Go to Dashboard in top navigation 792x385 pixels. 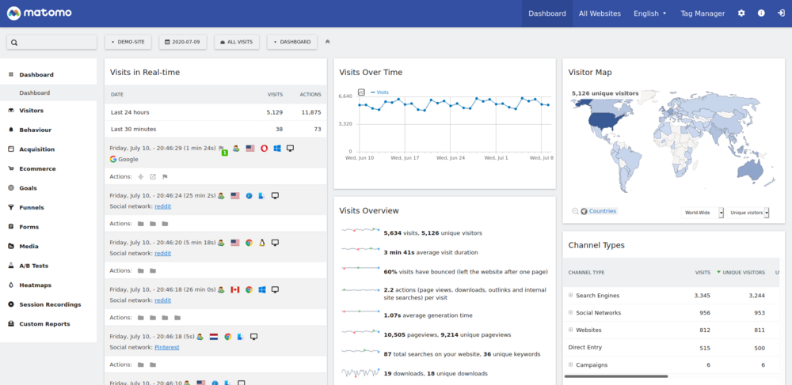point(547,13)
